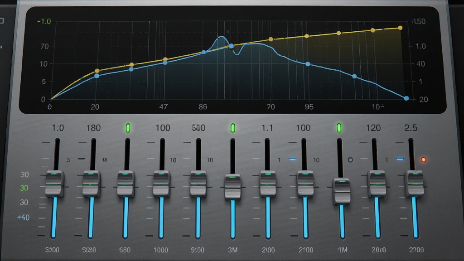Click the blue indicator left of the 2100 fader
Image resolution: width=464 pixels, height=261 pixels.
(292, 159)
